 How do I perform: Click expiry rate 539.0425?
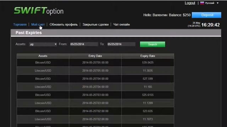148,62
